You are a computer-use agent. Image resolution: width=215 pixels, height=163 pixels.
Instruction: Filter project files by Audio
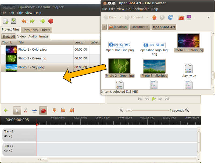[x=32, y=36]
